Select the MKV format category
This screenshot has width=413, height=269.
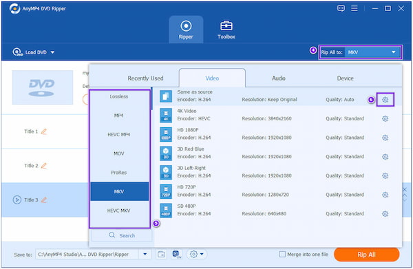tap(120, 191)
